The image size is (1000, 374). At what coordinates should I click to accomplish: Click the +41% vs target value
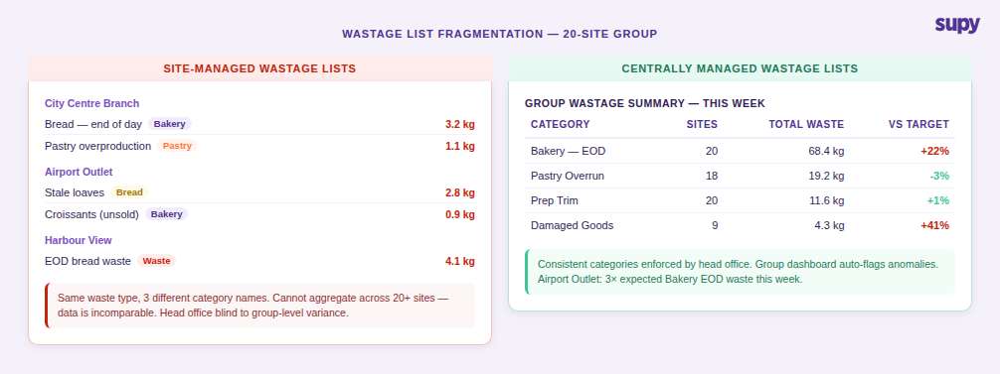(x=934, y=225)
